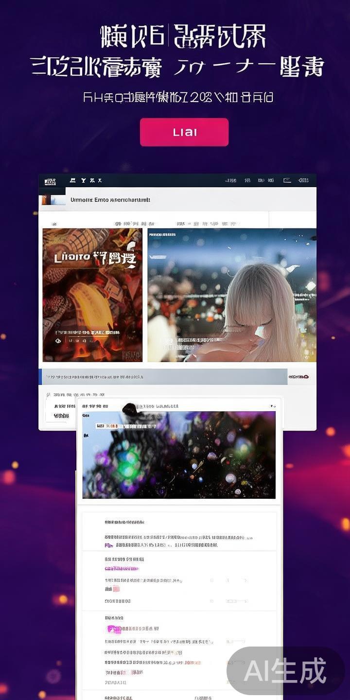Click the rectangular screen icon in navbar right
This screenshot has width=350, height=700.
[x=287, y=180]
